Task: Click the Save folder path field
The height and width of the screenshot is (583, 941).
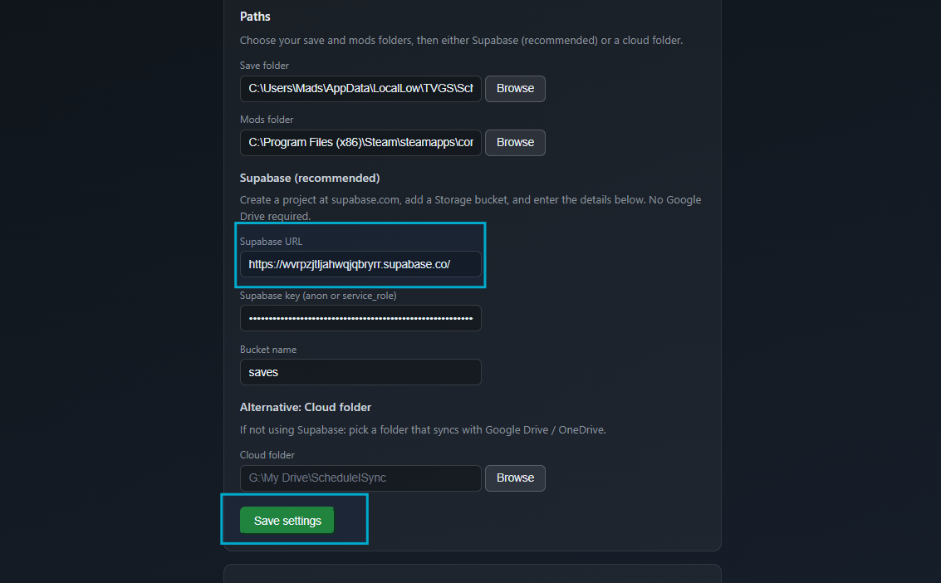Action: (360, 88)
